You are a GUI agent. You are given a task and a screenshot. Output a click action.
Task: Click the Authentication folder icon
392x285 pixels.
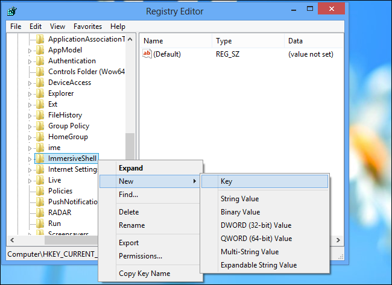click(x=40, y=61)
